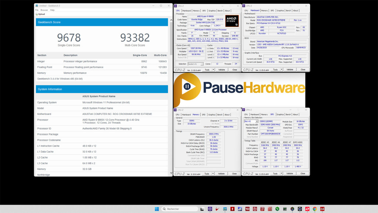The height and width of the screenshot is (213, 378).
Task: Click the L3 Cache row in Geekbench
Action: pyautogui.click(x=102, y=164)
